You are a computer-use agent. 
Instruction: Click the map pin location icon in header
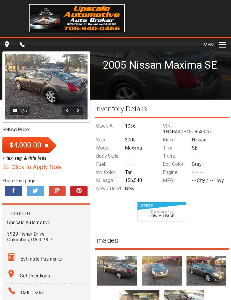click(x=7, y=45)
